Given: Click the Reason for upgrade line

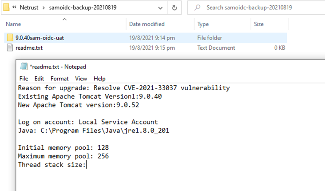Looking at the screenshot, I should [124, 88].
